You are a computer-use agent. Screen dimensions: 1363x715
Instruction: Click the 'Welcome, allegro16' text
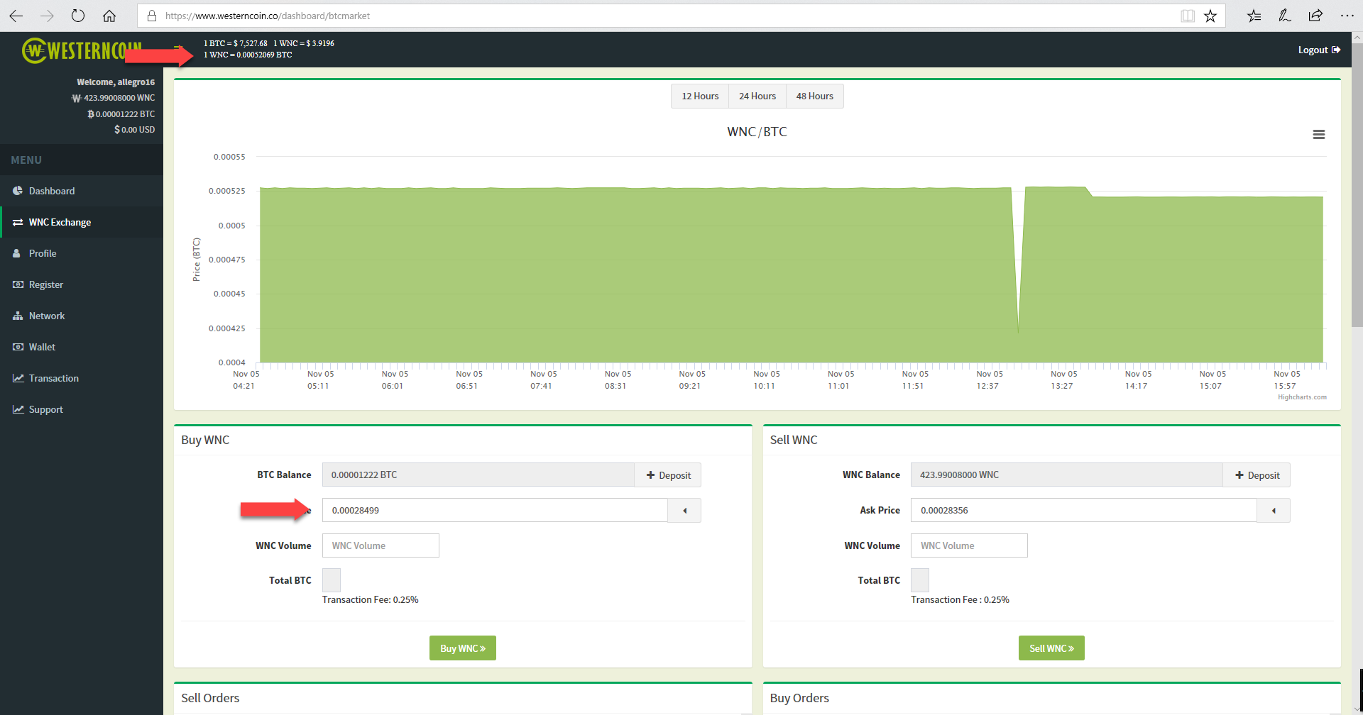(116, 82)
